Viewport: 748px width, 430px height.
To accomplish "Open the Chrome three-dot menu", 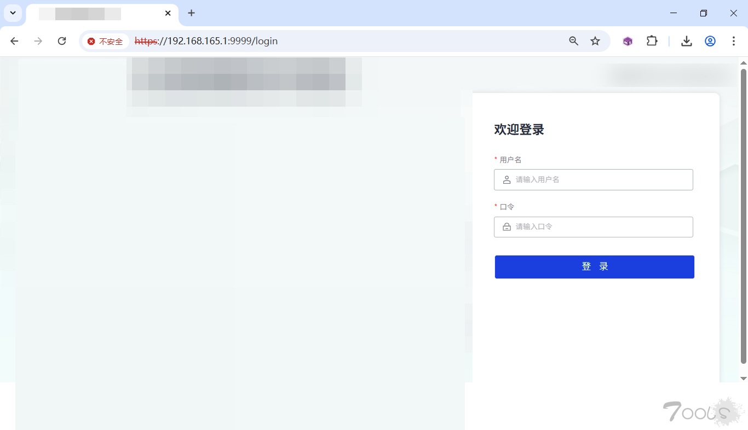I will [x=734, y=41].
